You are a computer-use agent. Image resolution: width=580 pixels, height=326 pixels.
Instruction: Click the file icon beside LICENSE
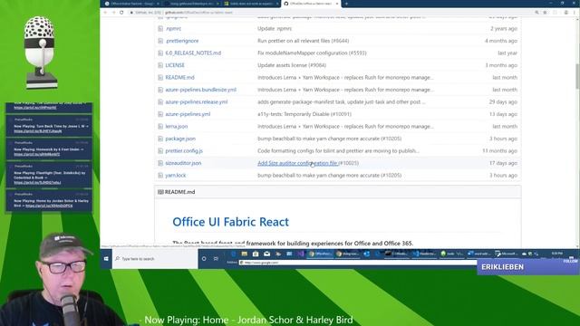pos(160,65)
